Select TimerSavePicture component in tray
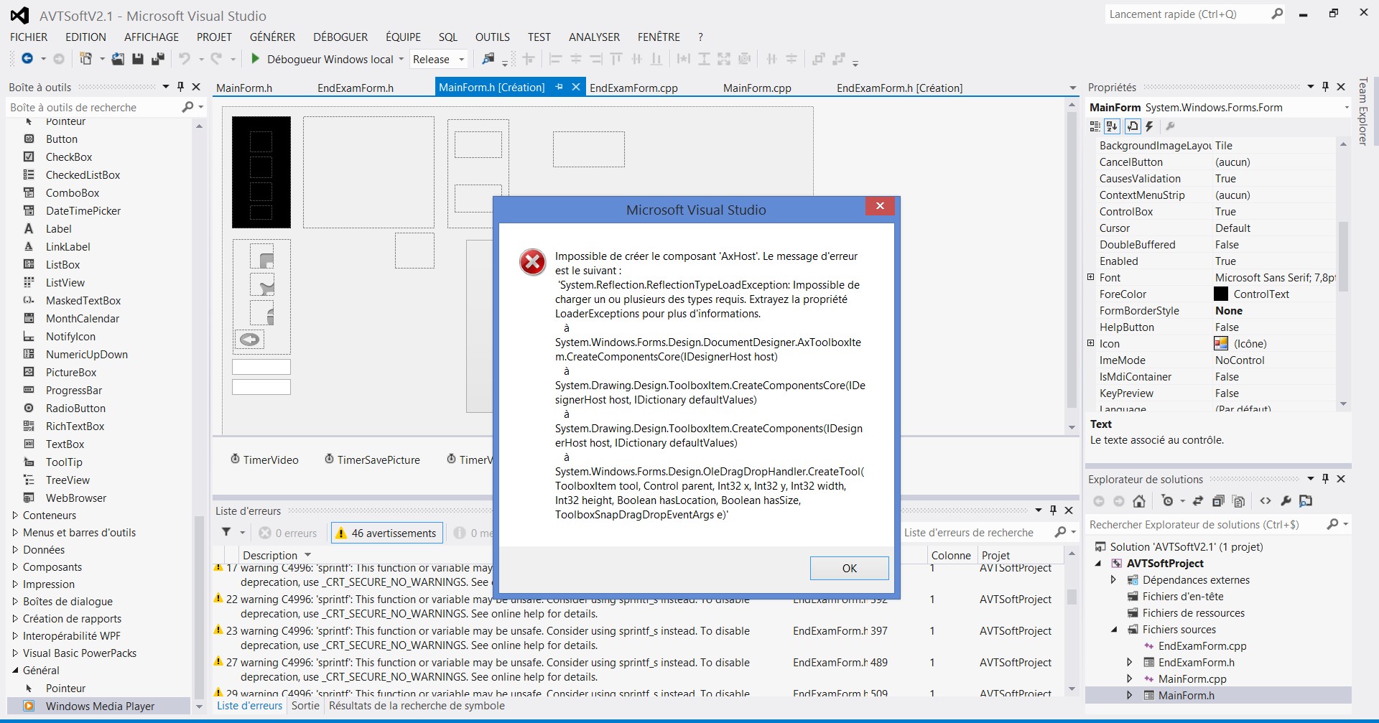The height and width of the screenshot is (723, 1379). (x=372, y=460)
